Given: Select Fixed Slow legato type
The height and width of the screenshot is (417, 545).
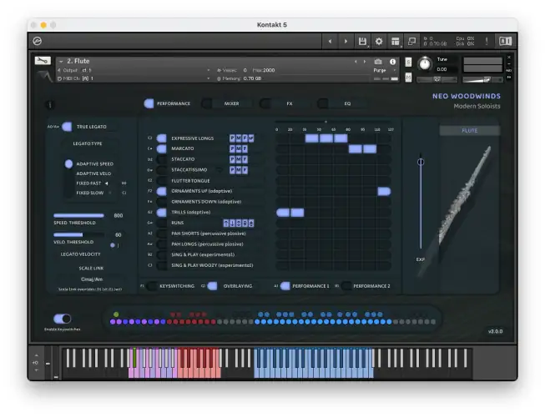Looking at the screenshot, I should point(89,193).
